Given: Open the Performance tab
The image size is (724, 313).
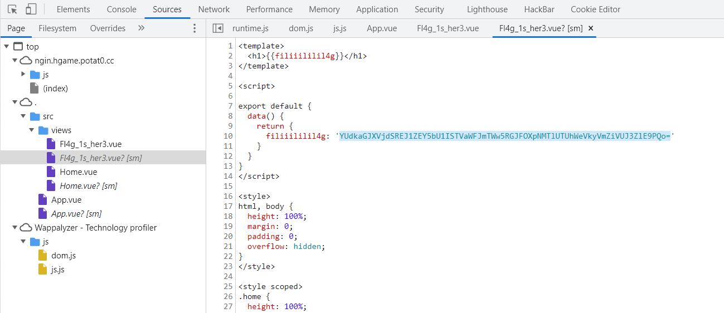Looking at the screenshot, I should pyautogui.click(x=269, y=9).
